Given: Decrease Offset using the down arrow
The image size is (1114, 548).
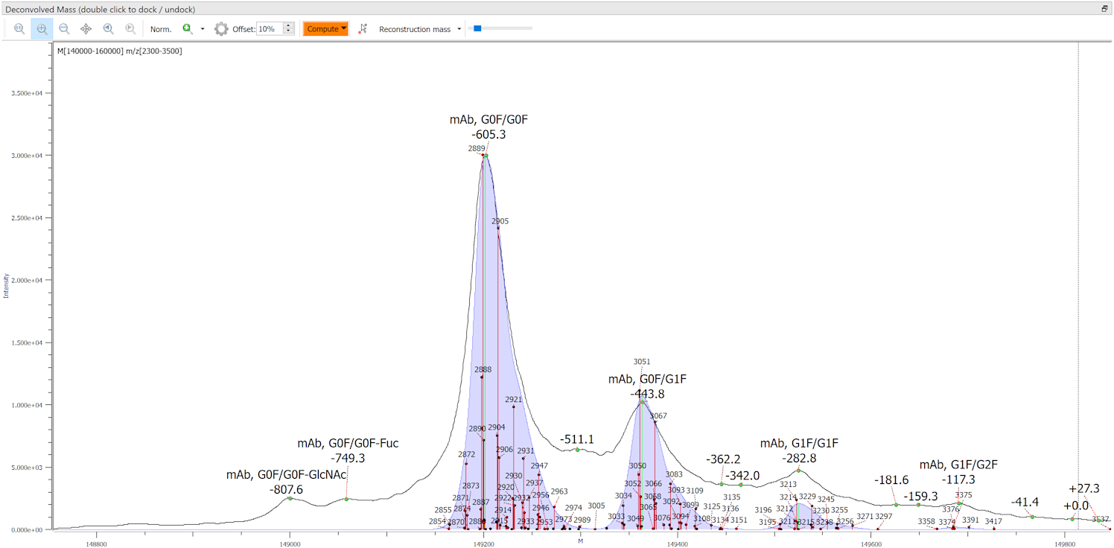Looking at the screenshot, I should point(289,32).
